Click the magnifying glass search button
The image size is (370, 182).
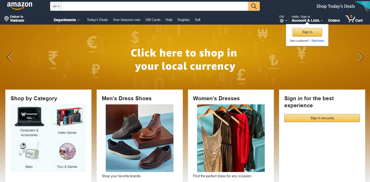click(x=254, y=6)
